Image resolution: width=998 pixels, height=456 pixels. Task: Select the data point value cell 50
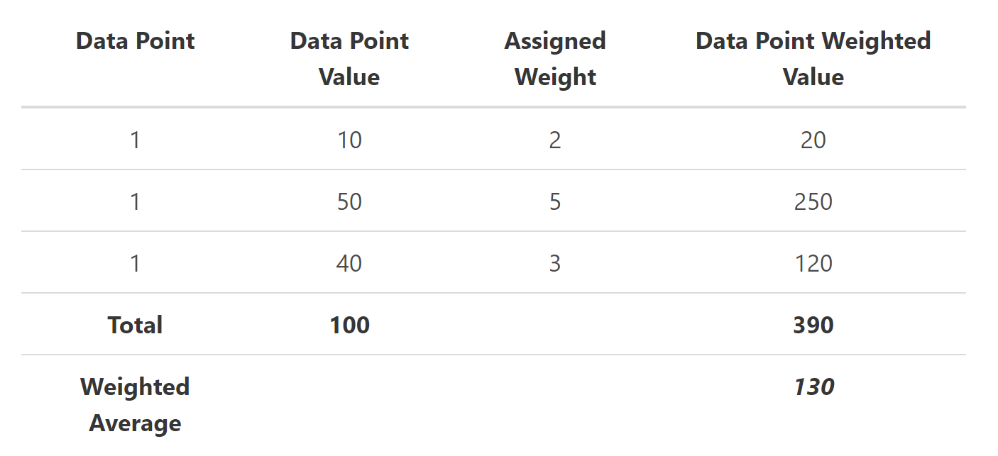click(349, 202)
